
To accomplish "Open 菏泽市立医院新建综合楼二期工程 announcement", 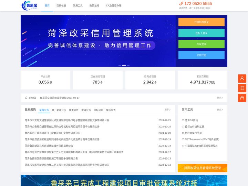I will [x=67, y=165].
